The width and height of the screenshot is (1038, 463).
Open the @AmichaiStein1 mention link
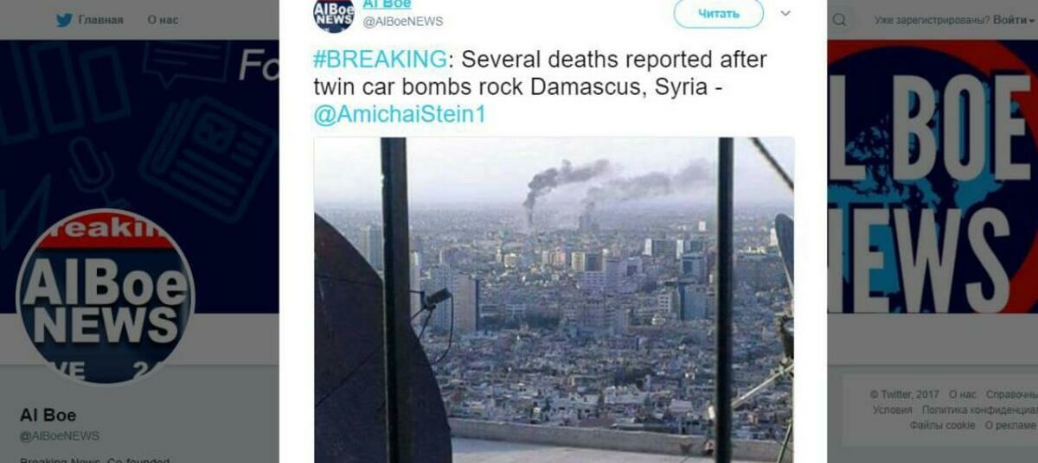click(x=400, y=115)
